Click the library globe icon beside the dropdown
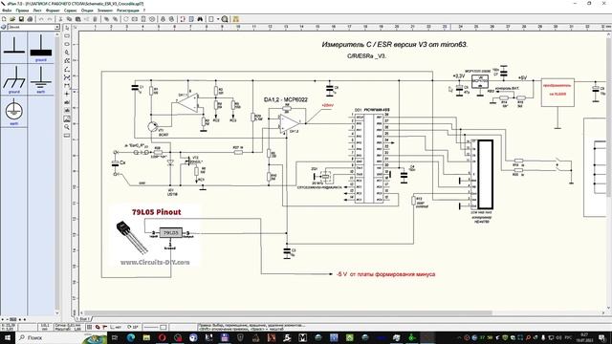Image resolution: width=612 pixels, height=344 pixels. coord(3,27)
